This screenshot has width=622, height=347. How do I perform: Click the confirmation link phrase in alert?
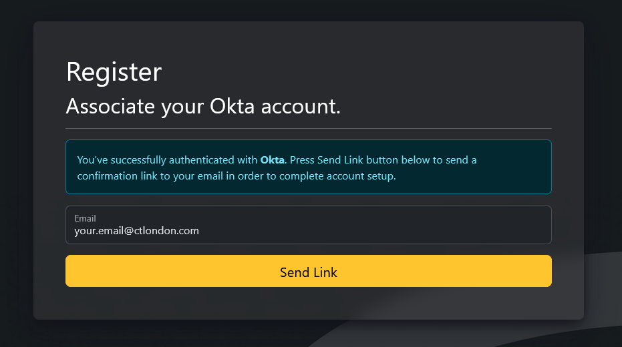coord(117,176)
